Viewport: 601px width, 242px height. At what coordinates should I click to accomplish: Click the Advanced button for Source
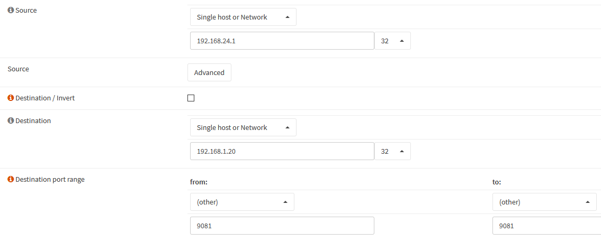[209, 72]
